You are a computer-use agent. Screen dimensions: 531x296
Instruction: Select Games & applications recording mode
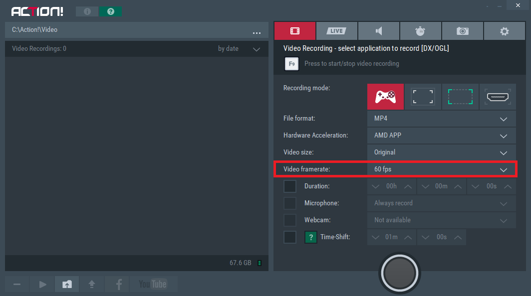pyautogui.click(x=385, y=96)
